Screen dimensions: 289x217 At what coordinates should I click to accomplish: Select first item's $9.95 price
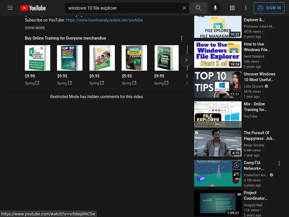30,76
